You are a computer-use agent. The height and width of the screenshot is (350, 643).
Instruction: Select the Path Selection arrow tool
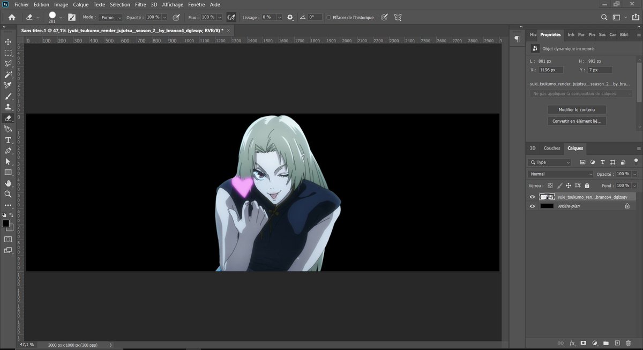click(x=8, y=161)
